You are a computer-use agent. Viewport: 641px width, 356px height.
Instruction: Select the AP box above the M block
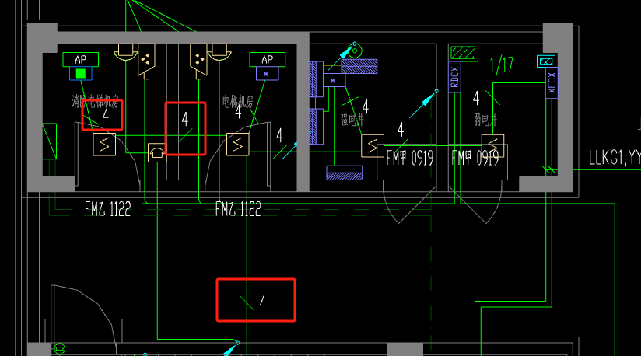click(268, 60)
